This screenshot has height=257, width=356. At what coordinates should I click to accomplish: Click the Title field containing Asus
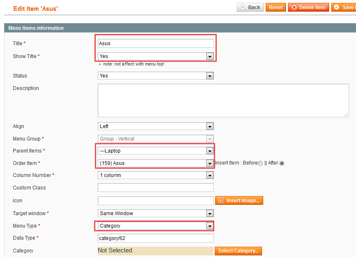point(156,44)
